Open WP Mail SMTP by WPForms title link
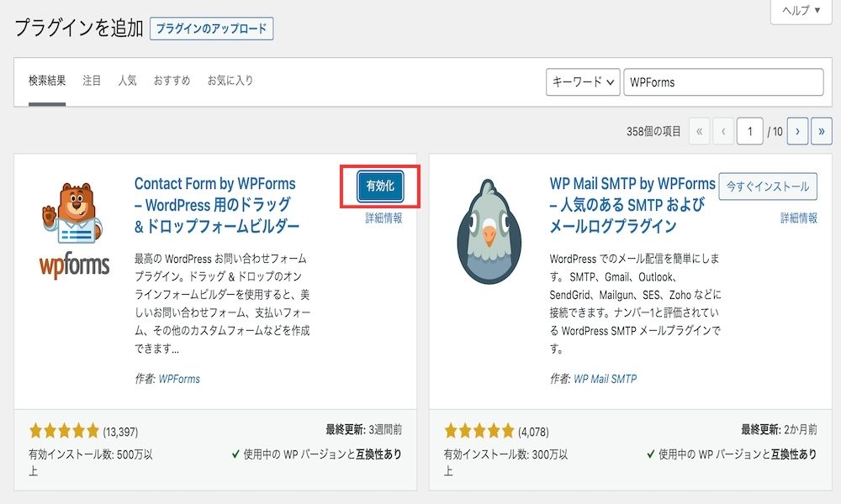This screenshot has width=841, height=504. 632,205
